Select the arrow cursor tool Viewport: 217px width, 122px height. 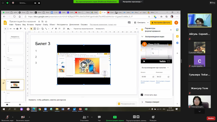[x=31, y=29]
